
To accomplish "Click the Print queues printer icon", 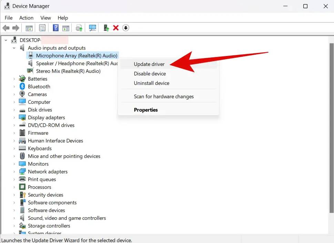I will [x=22, y=179].
